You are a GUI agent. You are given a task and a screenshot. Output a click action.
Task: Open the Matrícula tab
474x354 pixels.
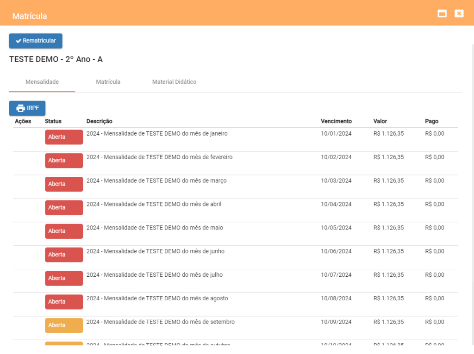point(108,82)
